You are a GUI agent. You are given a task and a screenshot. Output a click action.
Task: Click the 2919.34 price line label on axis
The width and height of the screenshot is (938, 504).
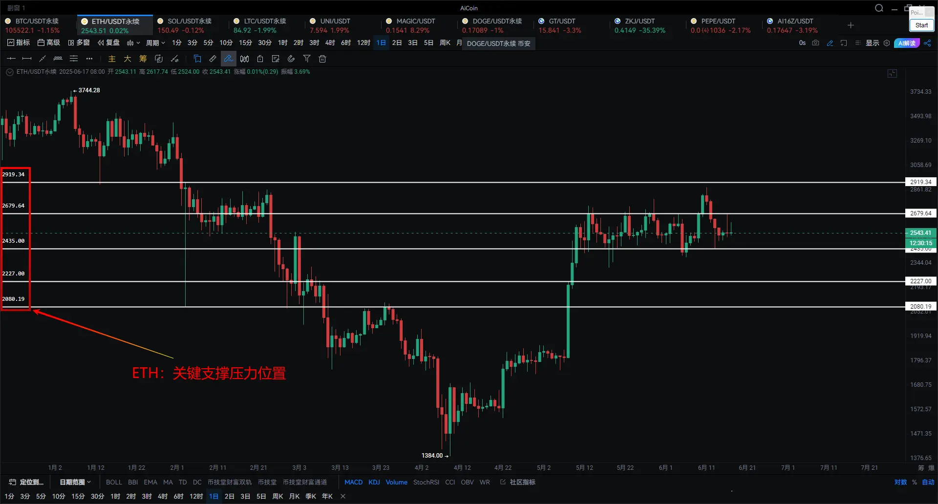(x=921, y=182)
